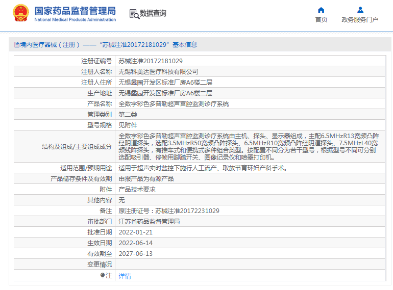Screen dimensions: 393x290
Task: Select registration number 苏械注准20172181029 in table
Action: [x=151, y=61]
